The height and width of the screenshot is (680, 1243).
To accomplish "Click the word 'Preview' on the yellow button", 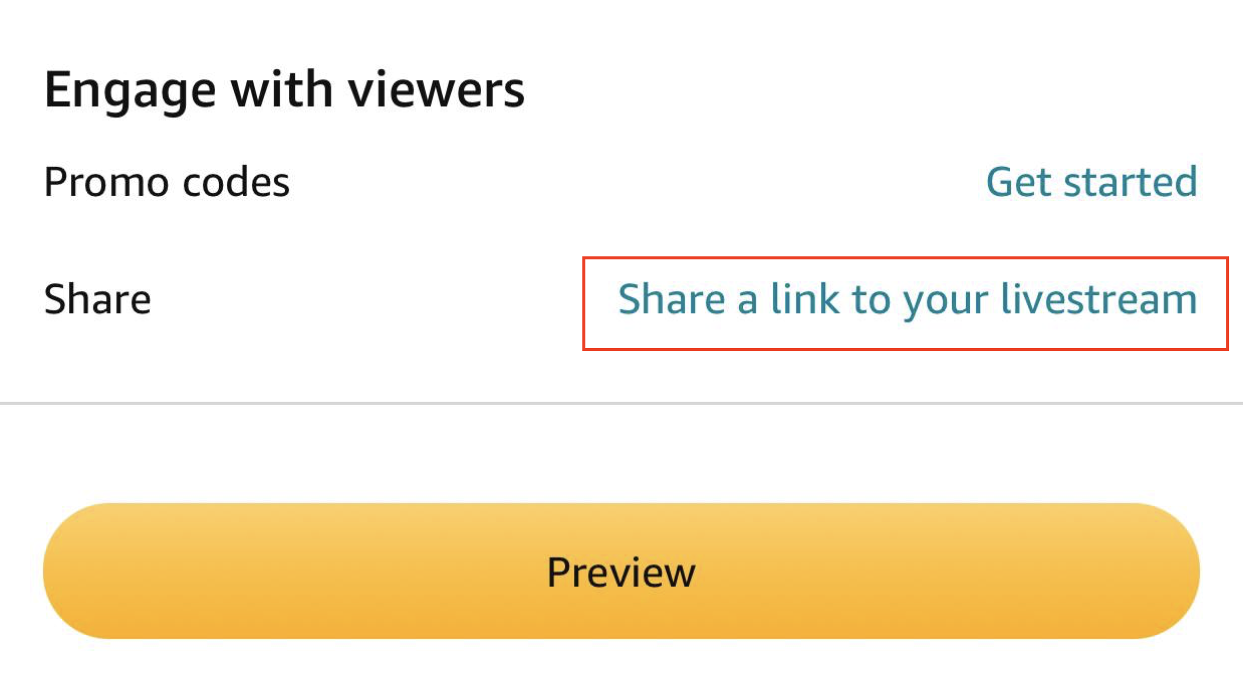I will tap(621, 573).
